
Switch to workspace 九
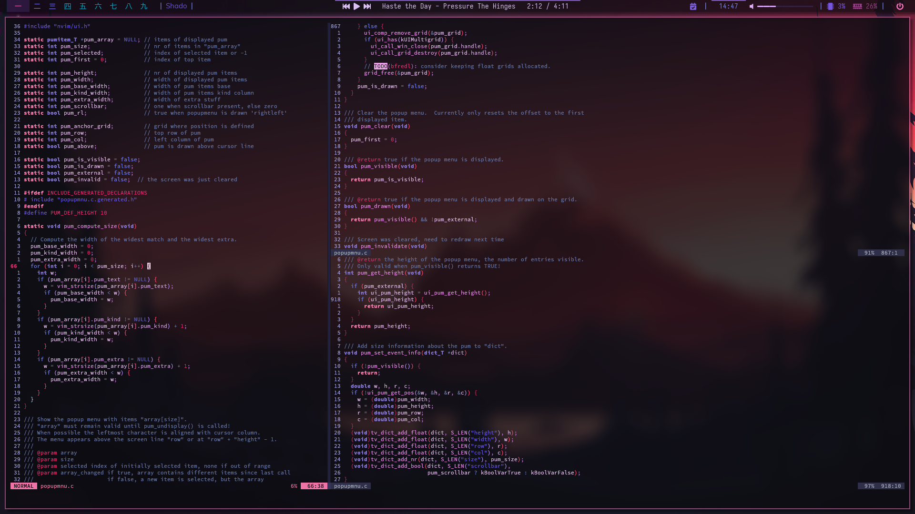[144, 6]
